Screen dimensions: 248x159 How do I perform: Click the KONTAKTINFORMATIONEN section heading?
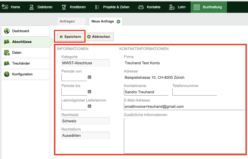coord(144,49)
